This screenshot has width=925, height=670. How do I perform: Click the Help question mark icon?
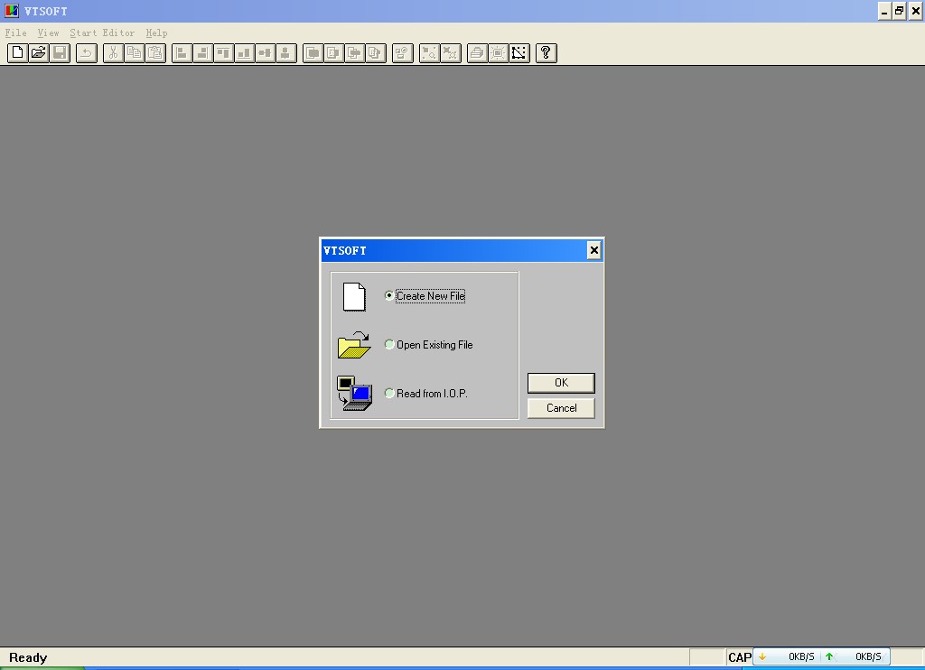tap(546, 53)
